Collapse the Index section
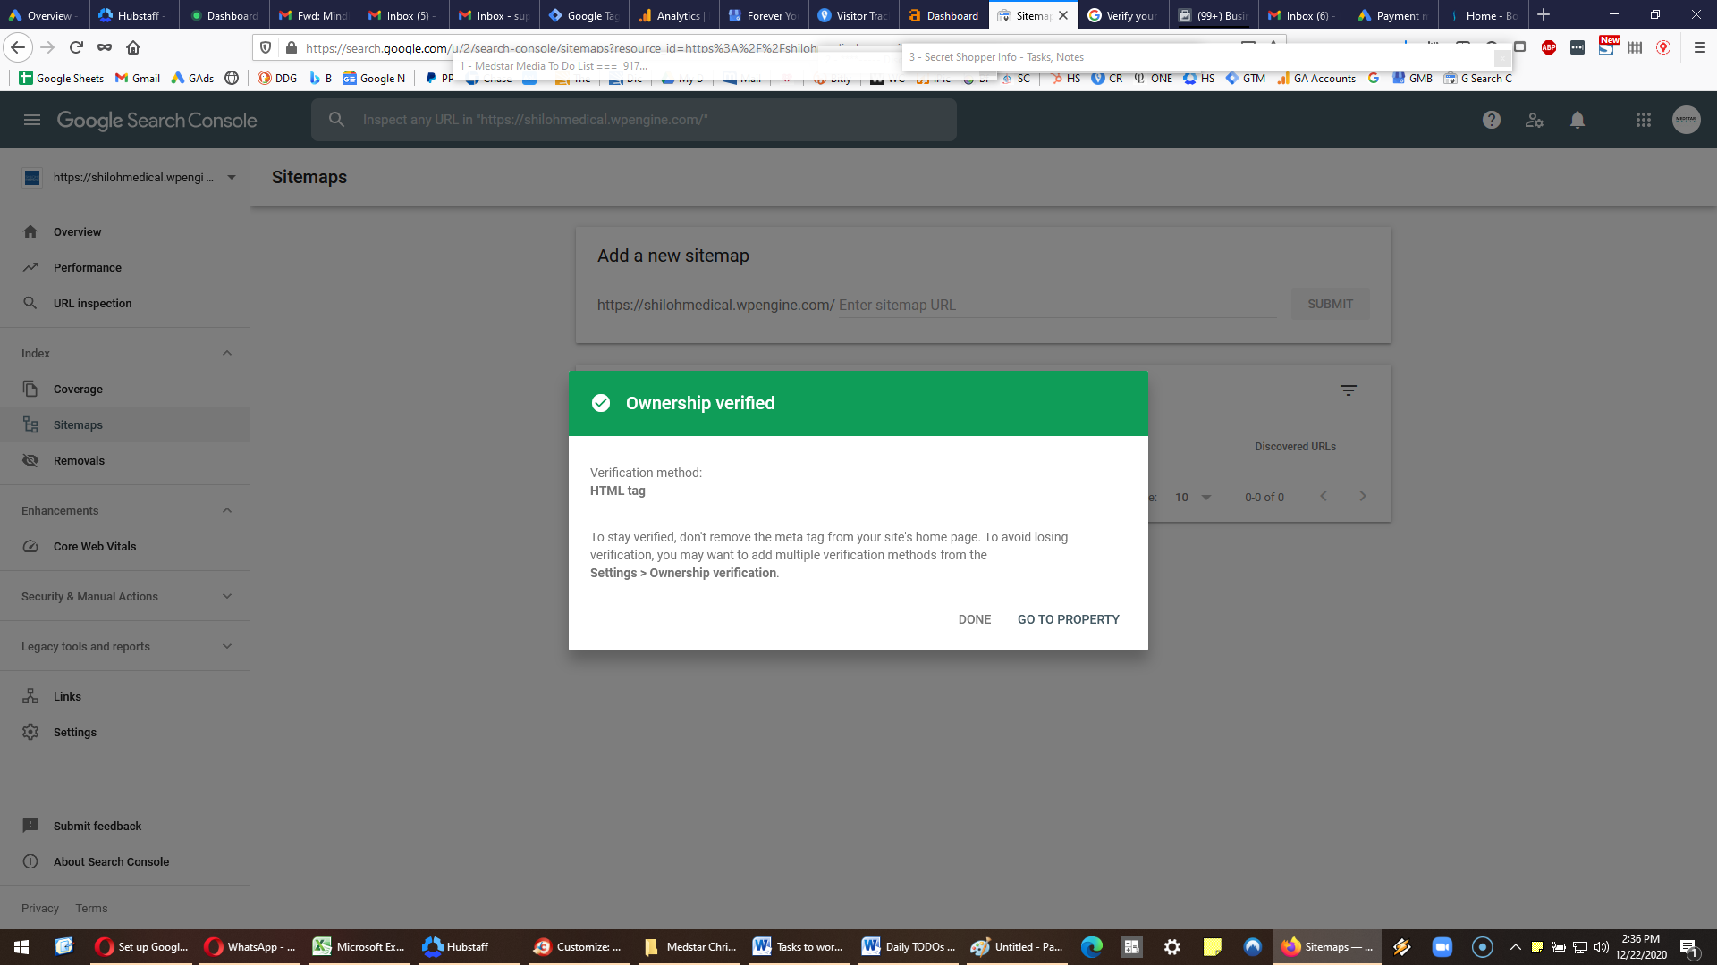This screenshot has height=965, width=1717. (227, 353)
